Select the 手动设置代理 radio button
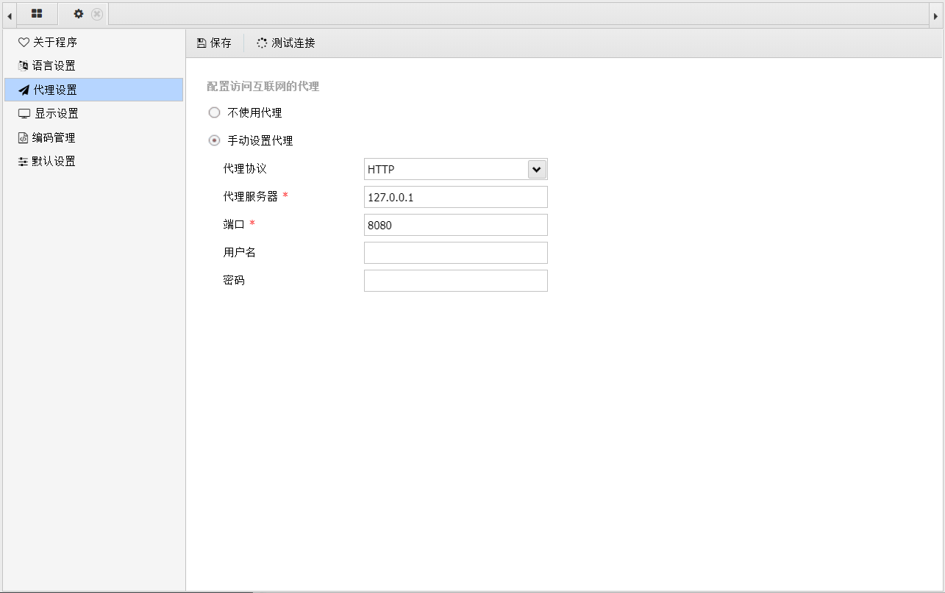Viewport: 945px width, 593px height. coord(215,141)
